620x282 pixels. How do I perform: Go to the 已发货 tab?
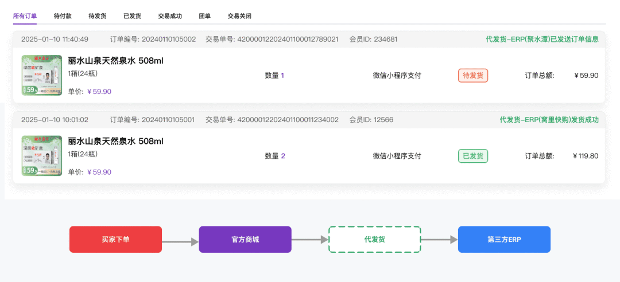132,16
